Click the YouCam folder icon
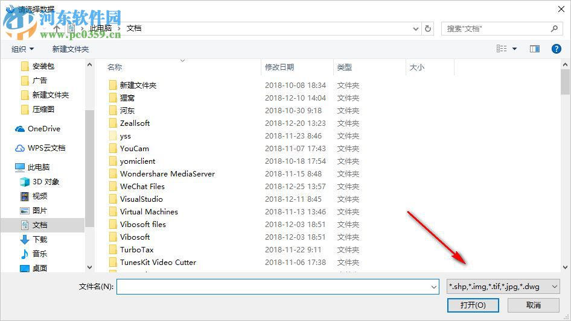 113,148
